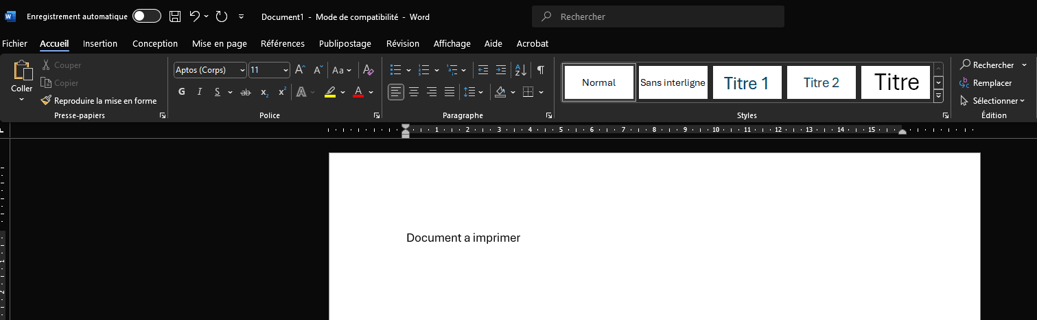The image size is (1037, 320).
Task: Click the borders grid icon
Action: [x=528, y=92]
